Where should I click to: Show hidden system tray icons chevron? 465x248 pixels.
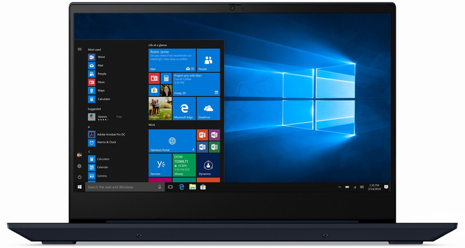coord(339,187)
